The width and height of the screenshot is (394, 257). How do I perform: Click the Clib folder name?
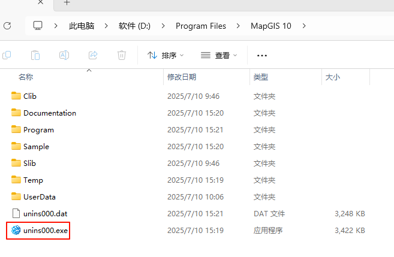pyautogui.click(x=30, y=96)
